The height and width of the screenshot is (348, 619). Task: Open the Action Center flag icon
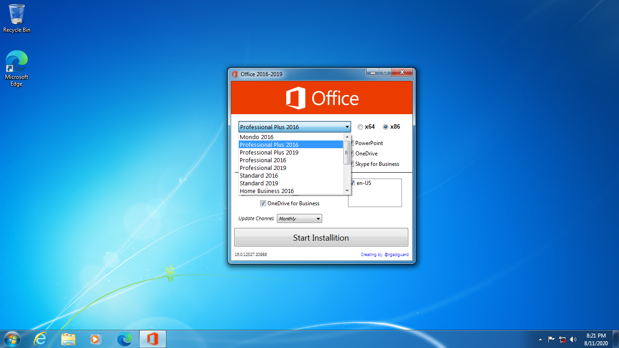(x=551, y=339)
